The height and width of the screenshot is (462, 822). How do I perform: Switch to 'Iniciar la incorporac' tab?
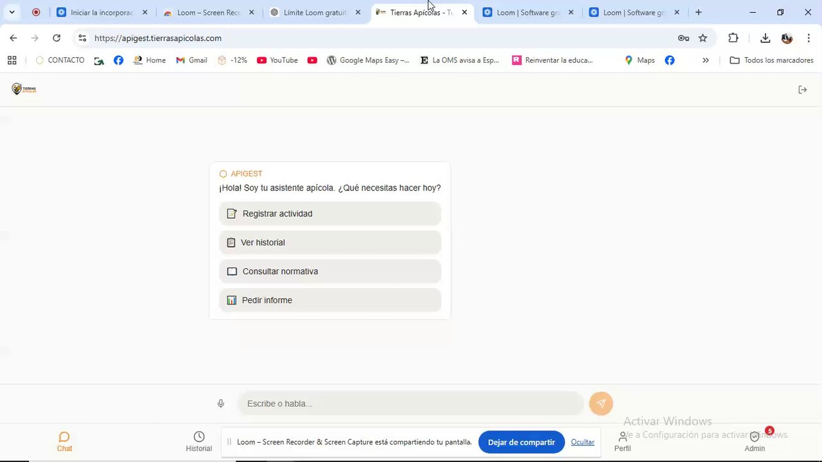[103, 12]
